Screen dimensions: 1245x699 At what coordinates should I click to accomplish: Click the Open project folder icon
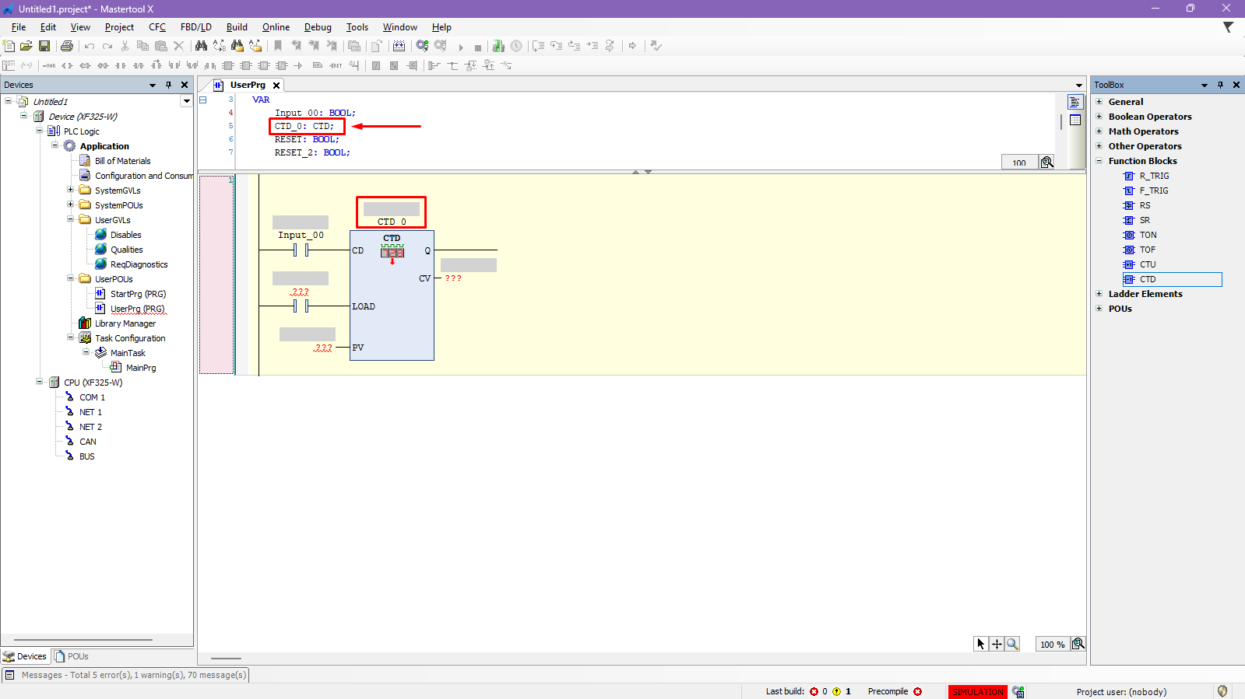26,47
